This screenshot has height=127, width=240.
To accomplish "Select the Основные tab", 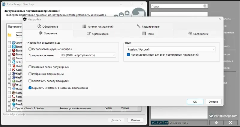I will click(x=48, y=33).
